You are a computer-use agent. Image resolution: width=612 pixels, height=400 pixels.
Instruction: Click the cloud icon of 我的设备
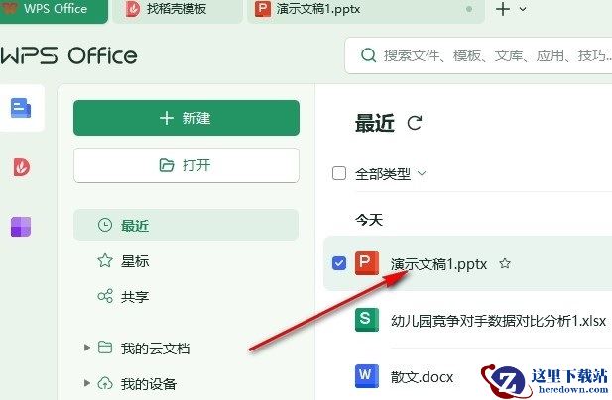click(x=104, y=383)
